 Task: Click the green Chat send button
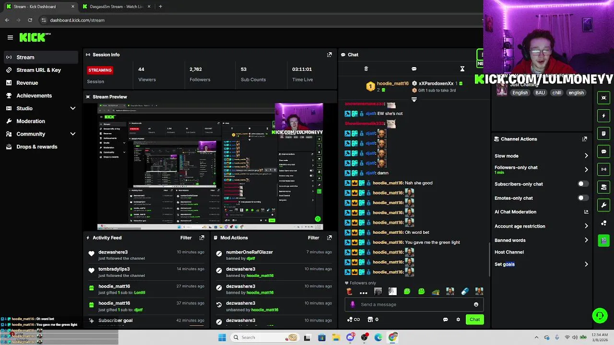[x=474, y=320]
